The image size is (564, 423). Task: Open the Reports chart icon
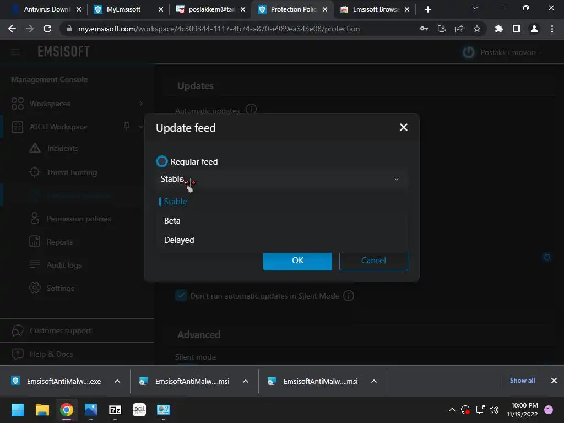pos(35,241)
